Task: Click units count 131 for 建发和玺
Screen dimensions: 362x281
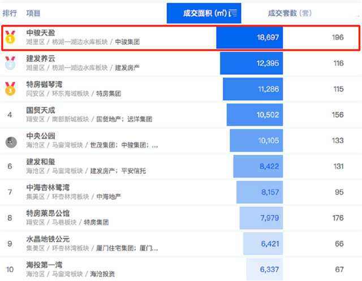Action: (338, 166)
